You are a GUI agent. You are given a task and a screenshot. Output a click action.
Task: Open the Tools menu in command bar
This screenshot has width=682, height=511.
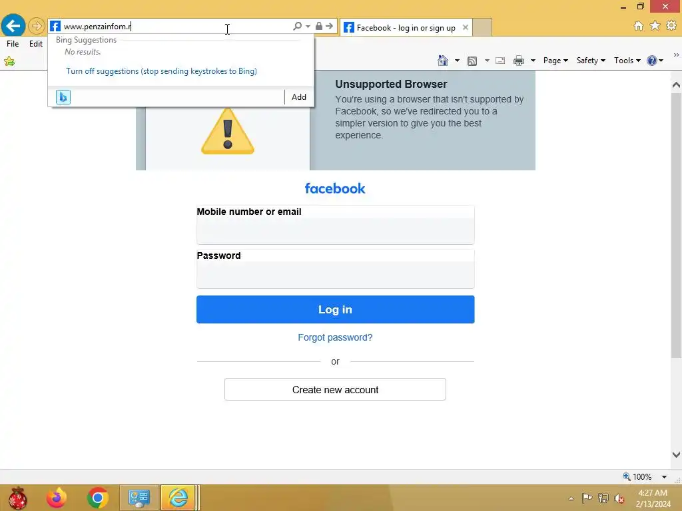[627, 61]
